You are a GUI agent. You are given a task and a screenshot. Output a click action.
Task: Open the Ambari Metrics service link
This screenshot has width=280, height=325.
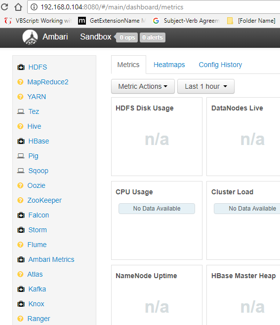(x=51, y=259)
